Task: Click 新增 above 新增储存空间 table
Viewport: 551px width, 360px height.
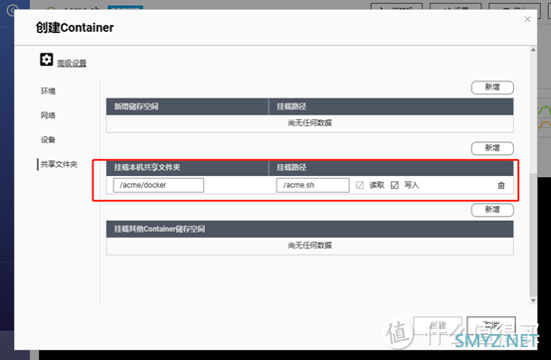Action: 492,88
